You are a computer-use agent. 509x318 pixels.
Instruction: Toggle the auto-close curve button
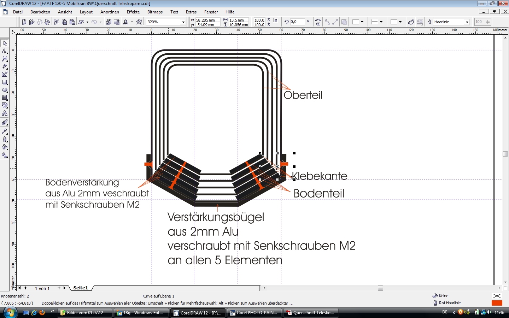tap(411, 22)
